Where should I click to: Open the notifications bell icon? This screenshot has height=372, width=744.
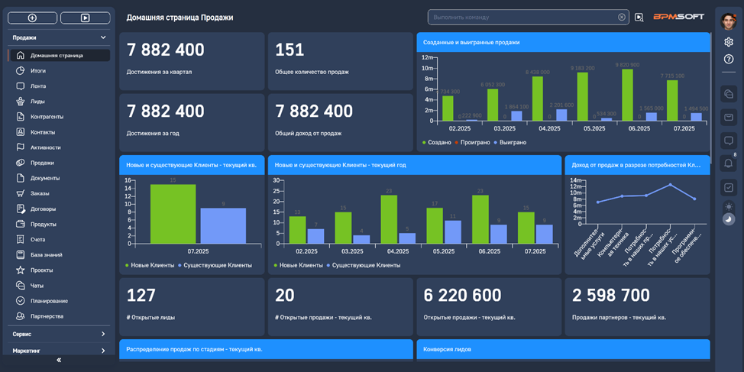pyautogui.click(x=729, y=163)
